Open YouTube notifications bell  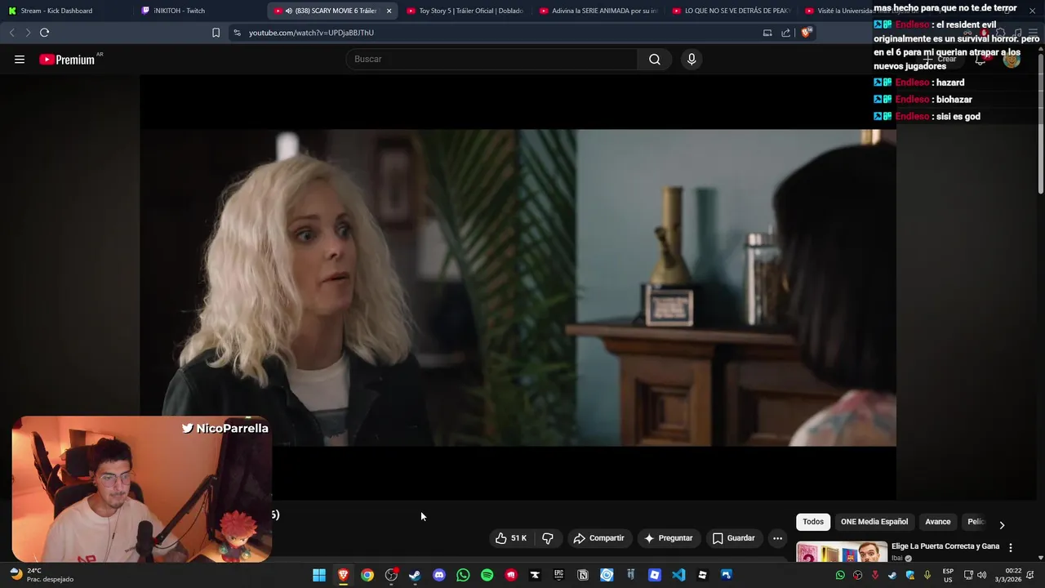coord(981,59)
